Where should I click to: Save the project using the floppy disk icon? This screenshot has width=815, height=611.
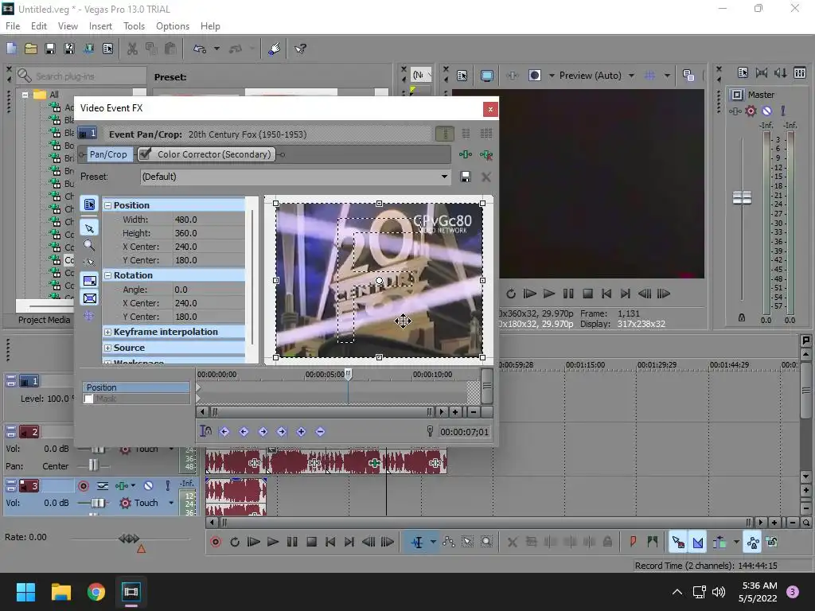coord(50,49)
